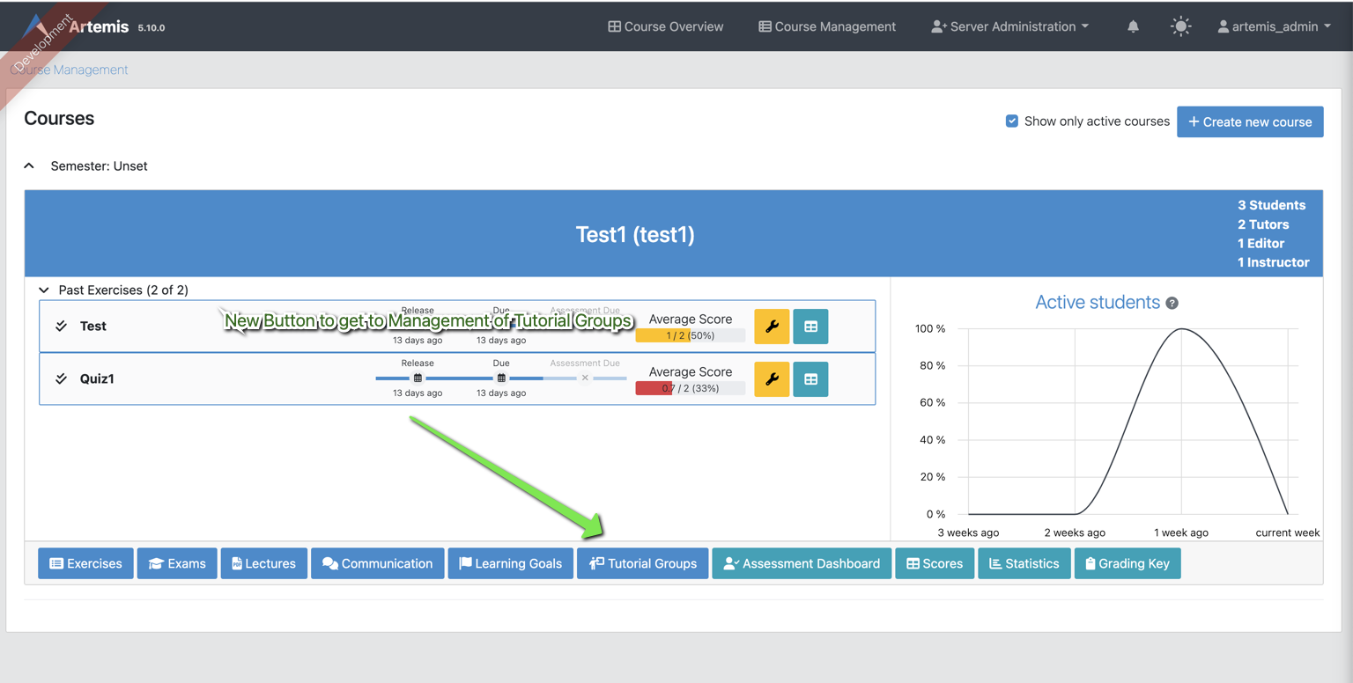Click the Create new course button
This screenshot has width=1353, height=683.
[1250, 121]
